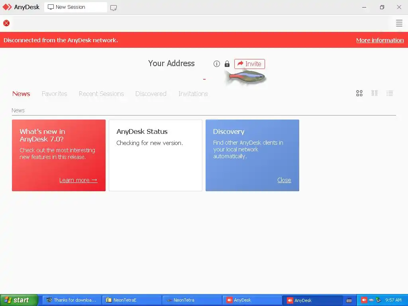
Task: Click the Invite button
Action: (x=249, y=64)
